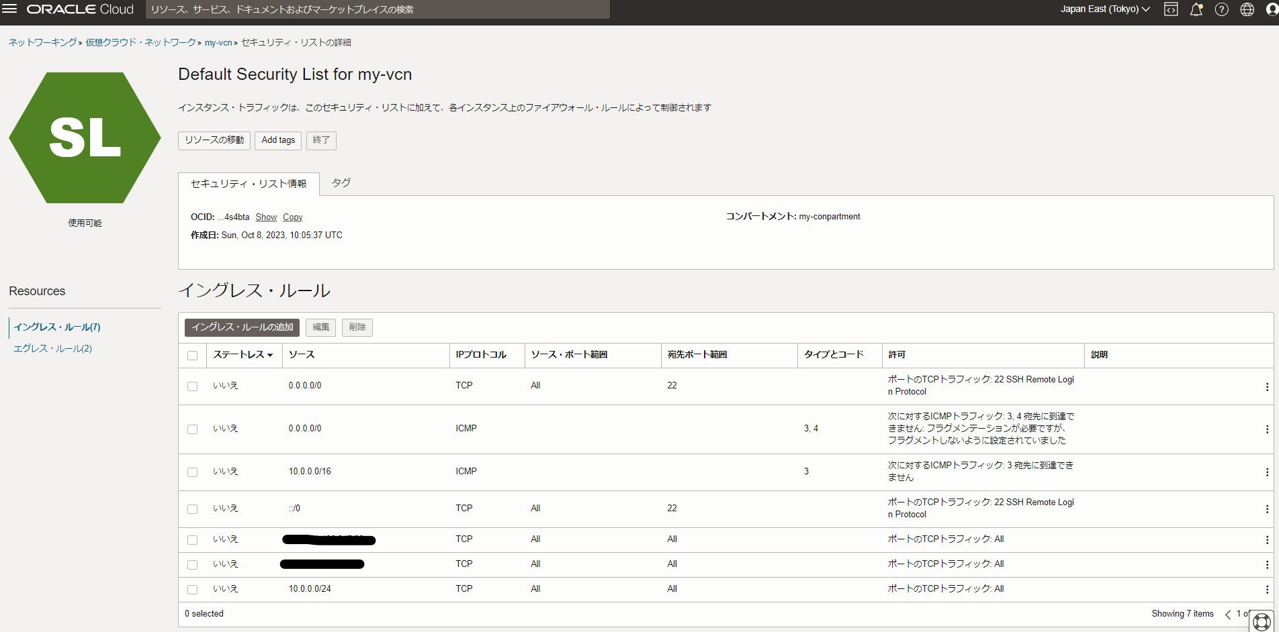The height and width of the screenshot is (632, 1279).
Task: Check the 0.0.0.0/0 ICMP 3, 4 rule
Action: click(x=193, y=429)
